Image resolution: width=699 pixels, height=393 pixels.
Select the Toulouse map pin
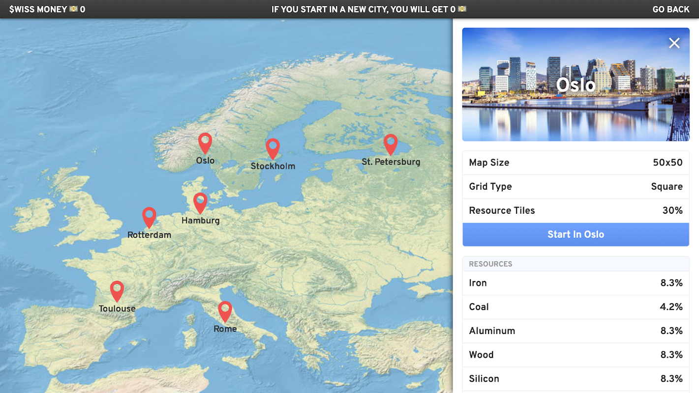[117, 291]
